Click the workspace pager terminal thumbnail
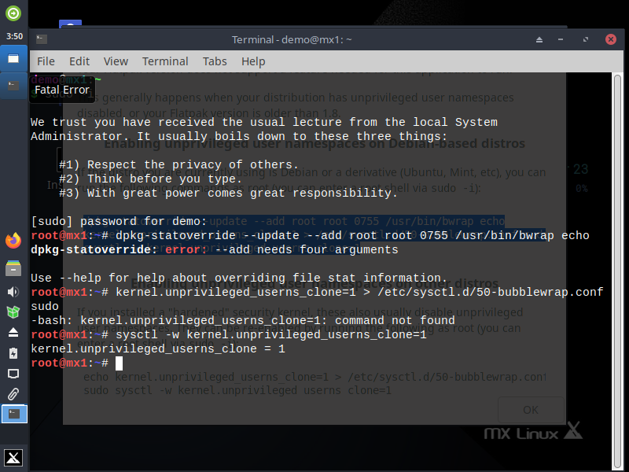This screenshot has height=472, width=629. coord(14,414)
